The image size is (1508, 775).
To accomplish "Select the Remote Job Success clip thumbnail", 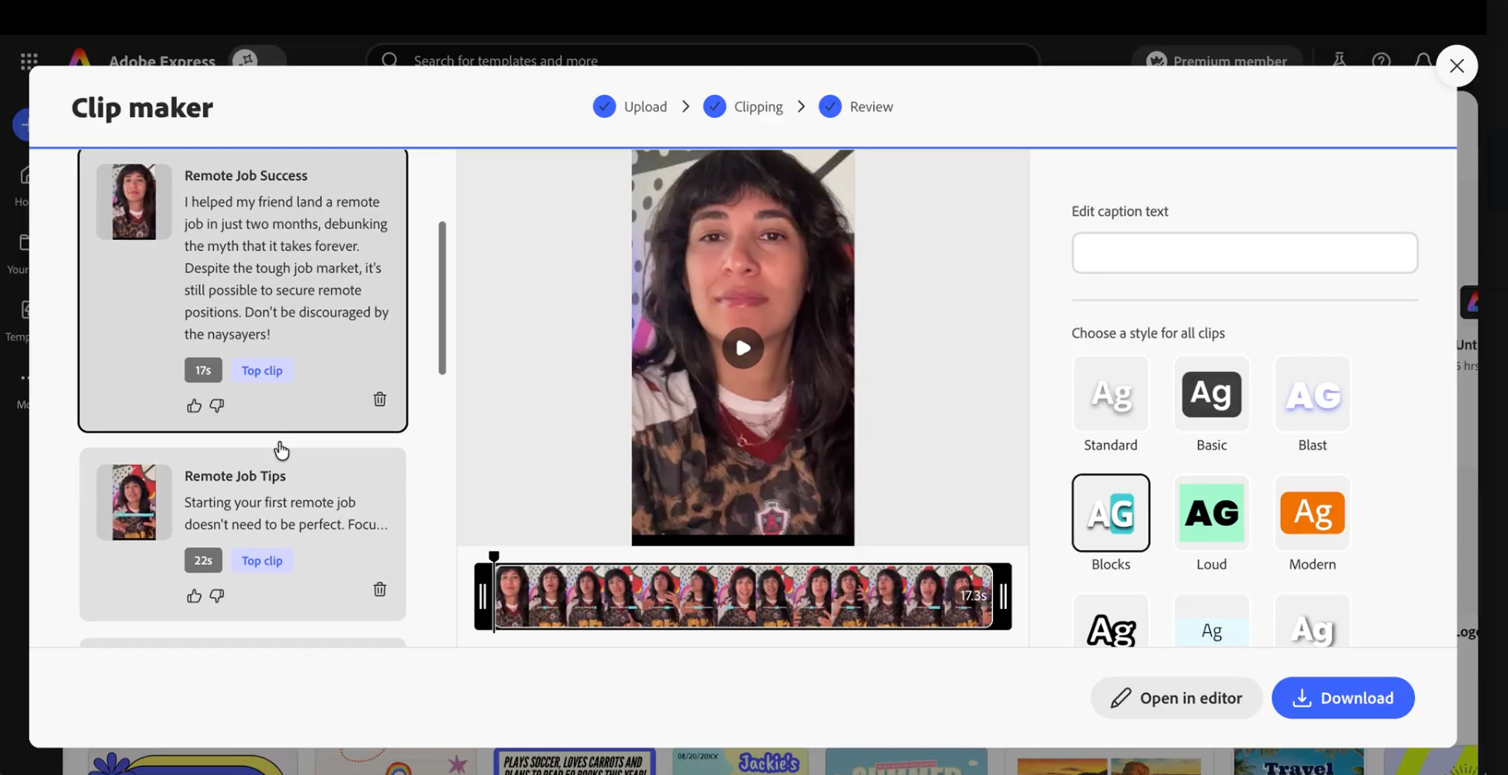I will pos(134,202).
